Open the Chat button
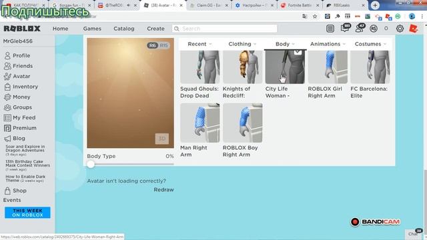 (x=414, y=233)
